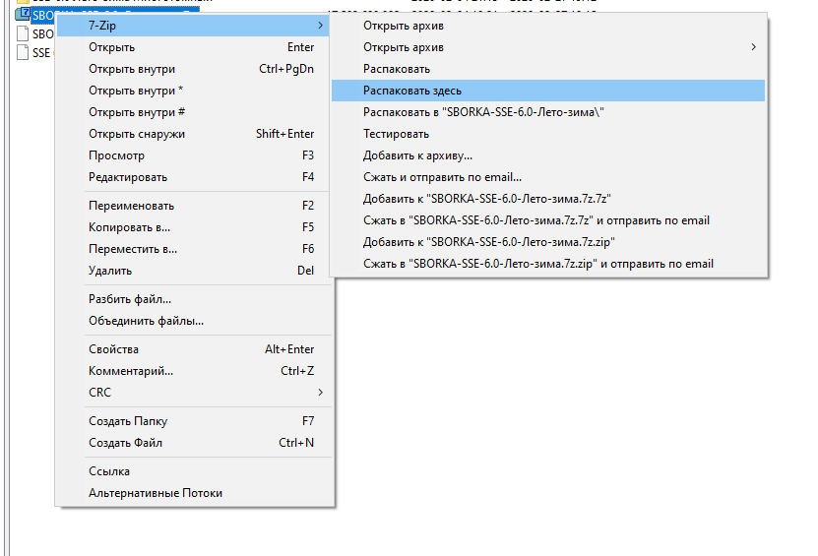Click the blank SBO file icon
This screenshot has height=556, width=818.
(x=25, y=34)
